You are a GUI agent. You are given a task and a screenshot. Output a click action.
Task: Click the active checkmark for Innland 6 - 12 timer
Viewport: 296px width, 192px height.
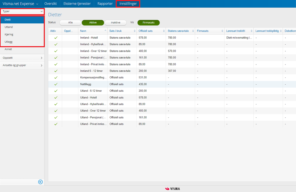56,71
